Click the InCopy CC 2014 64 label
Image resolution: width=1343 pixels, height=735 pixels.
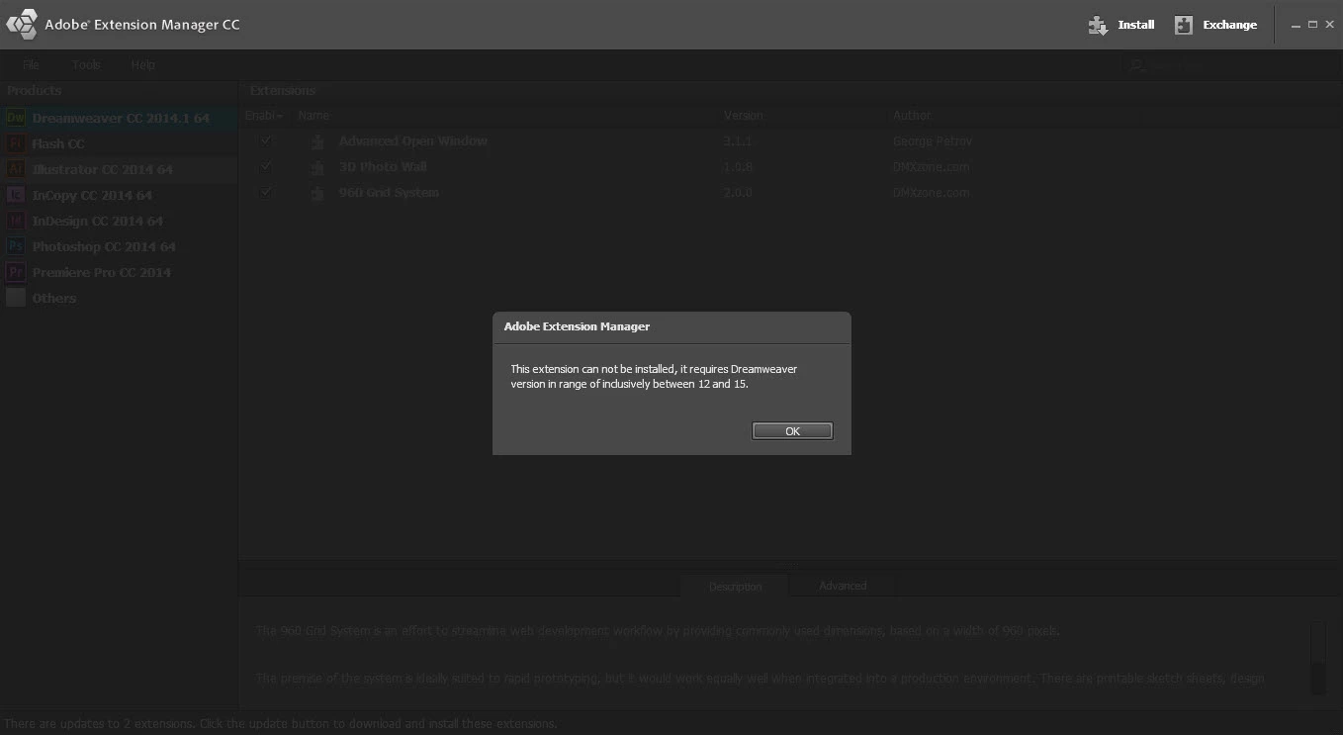(x=92, y=195)
